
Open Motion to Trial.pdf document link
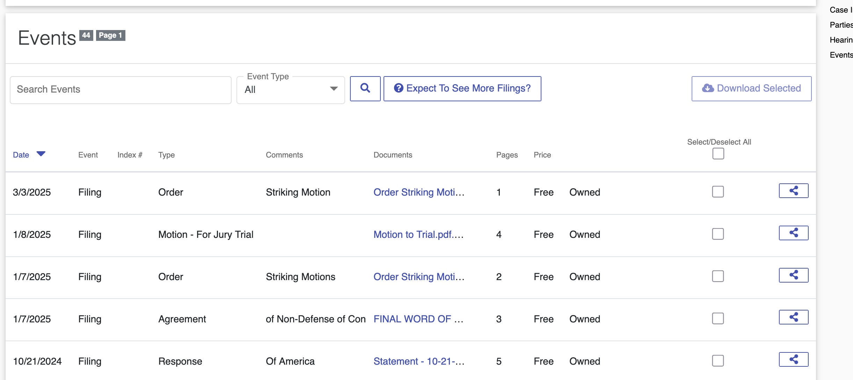click(418, 234)
